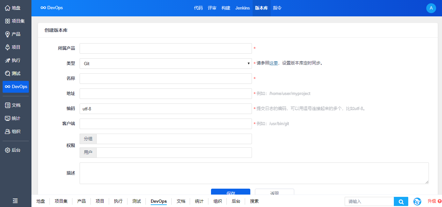Image resolution: width=442 pixels, height=207 pixels.
Task: Click the 编码 utf-8 field
Action: coord(166,109)
